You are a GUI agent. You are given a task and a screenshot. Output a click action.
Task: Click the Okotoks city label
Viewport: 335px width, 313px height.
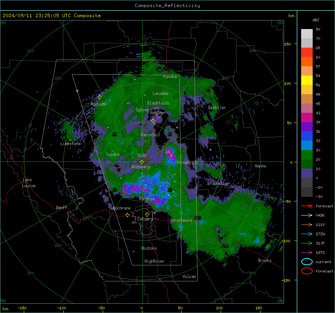click(149, 248)
